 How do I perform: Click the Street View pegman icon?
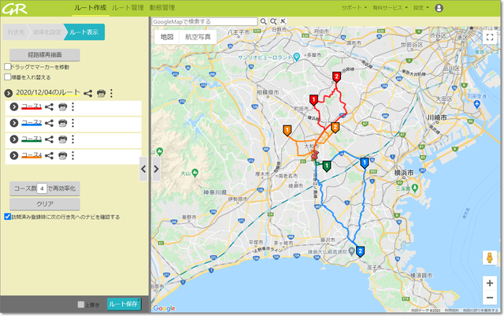coord(489,258)
